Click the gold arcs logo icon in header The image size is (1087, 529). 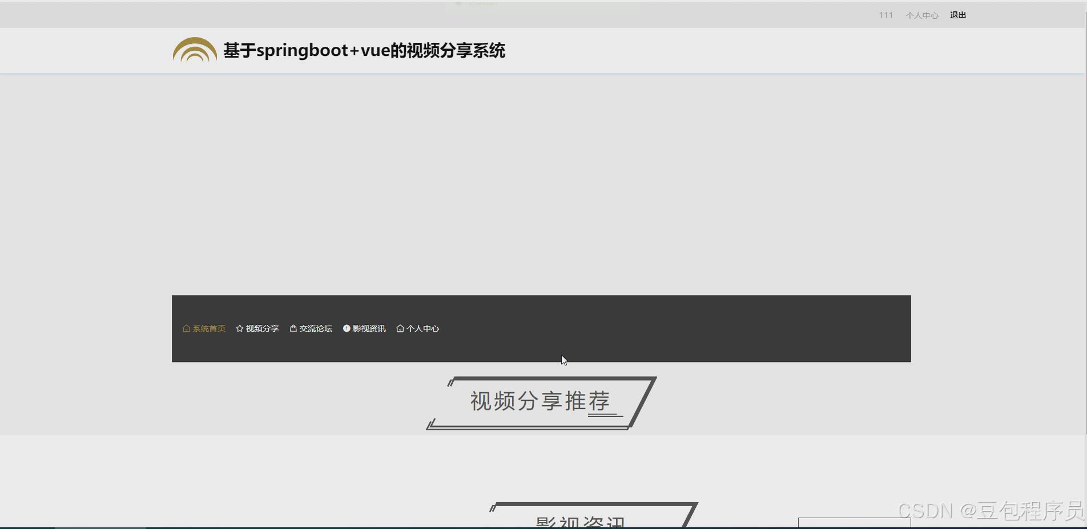194,50
